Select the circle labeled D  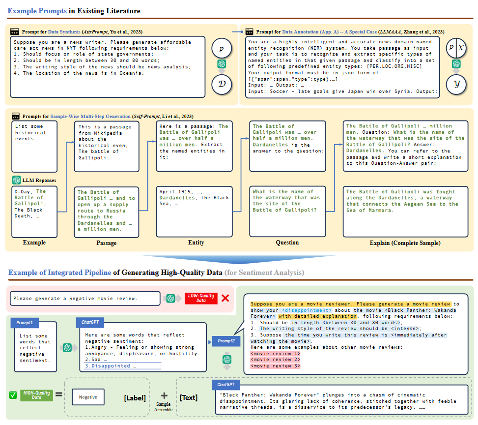(x=222, y=84)
